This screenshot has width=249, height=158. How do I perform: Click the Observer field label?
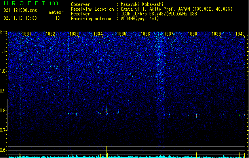[80, 4]
